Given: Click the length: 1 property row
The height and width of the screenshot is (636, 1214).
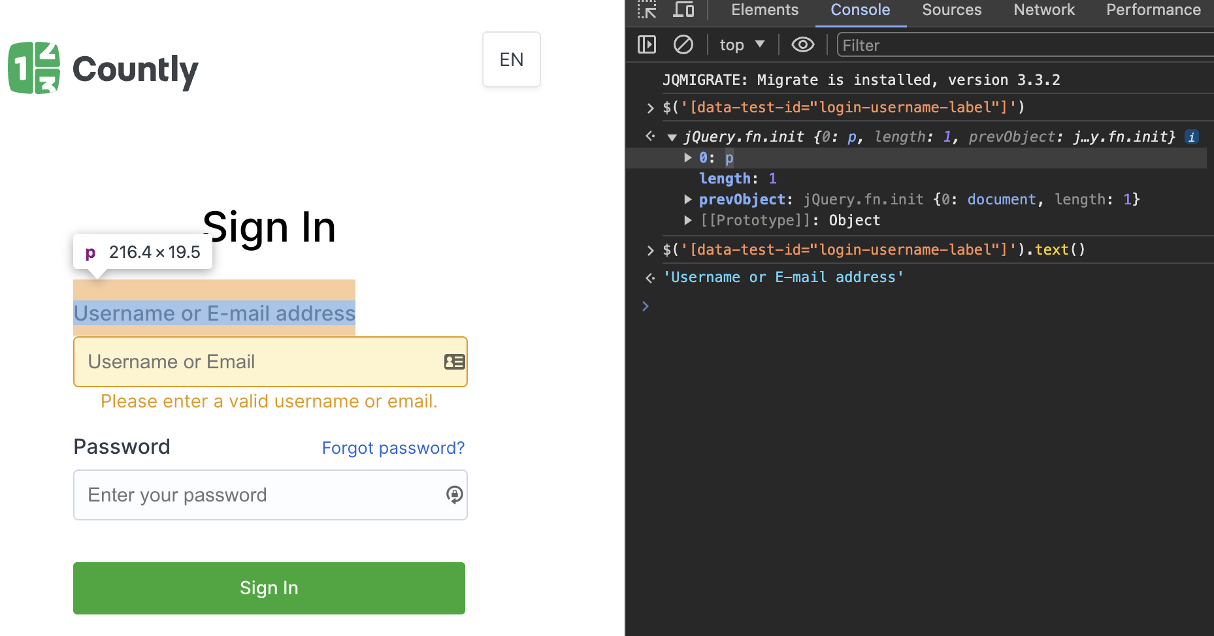Looking at the screenshot, I should pyautogui.click(x=738, y=178).
